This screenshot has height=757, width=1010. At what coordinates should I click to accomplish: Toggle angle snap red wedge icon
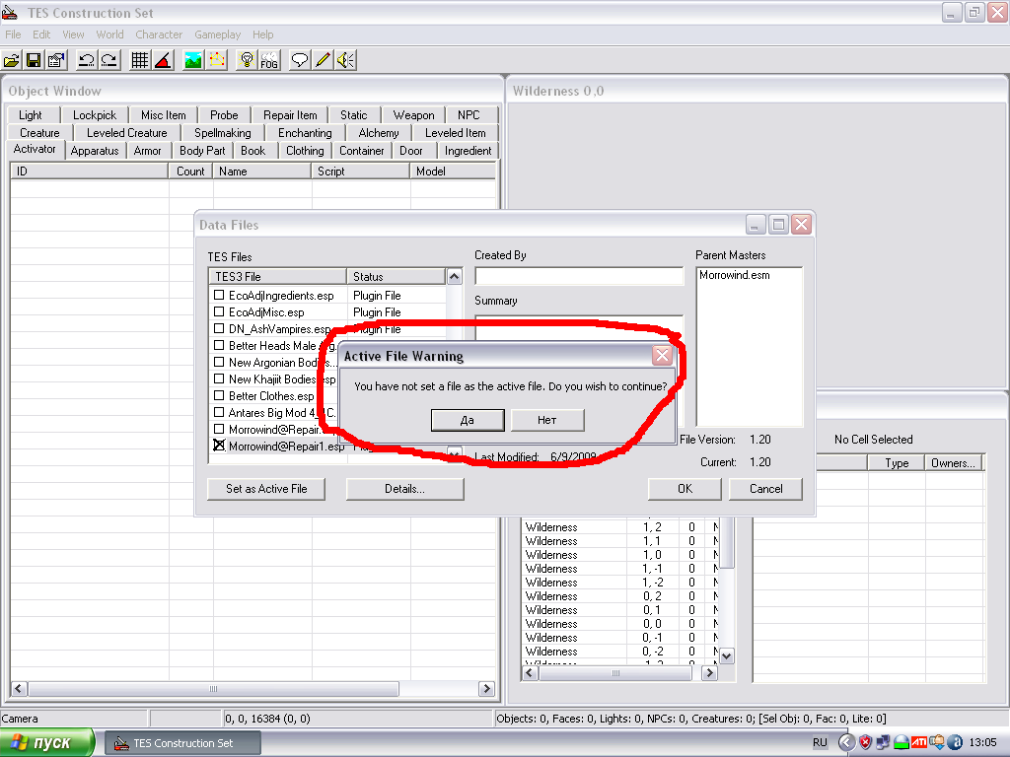(x=164, y=60)
